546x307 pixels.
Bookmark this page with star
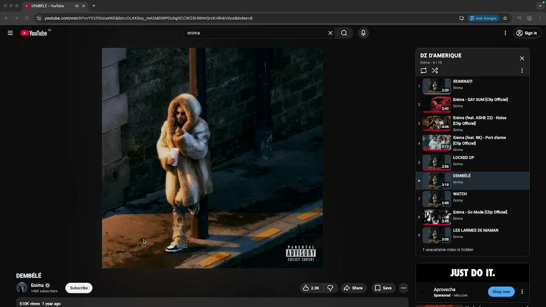coord(505,18)
